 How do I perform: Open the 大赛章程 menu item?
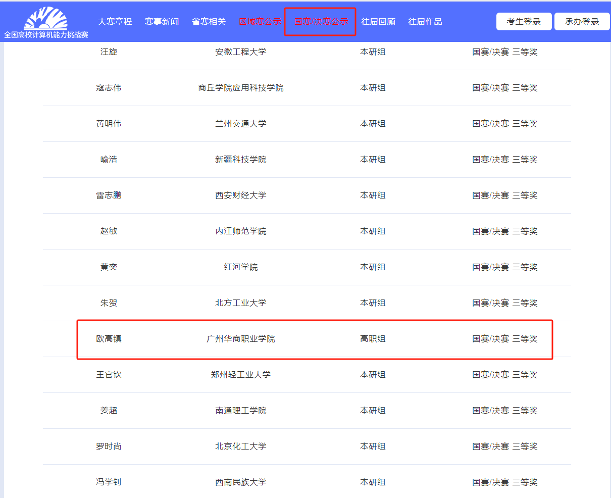115,22
